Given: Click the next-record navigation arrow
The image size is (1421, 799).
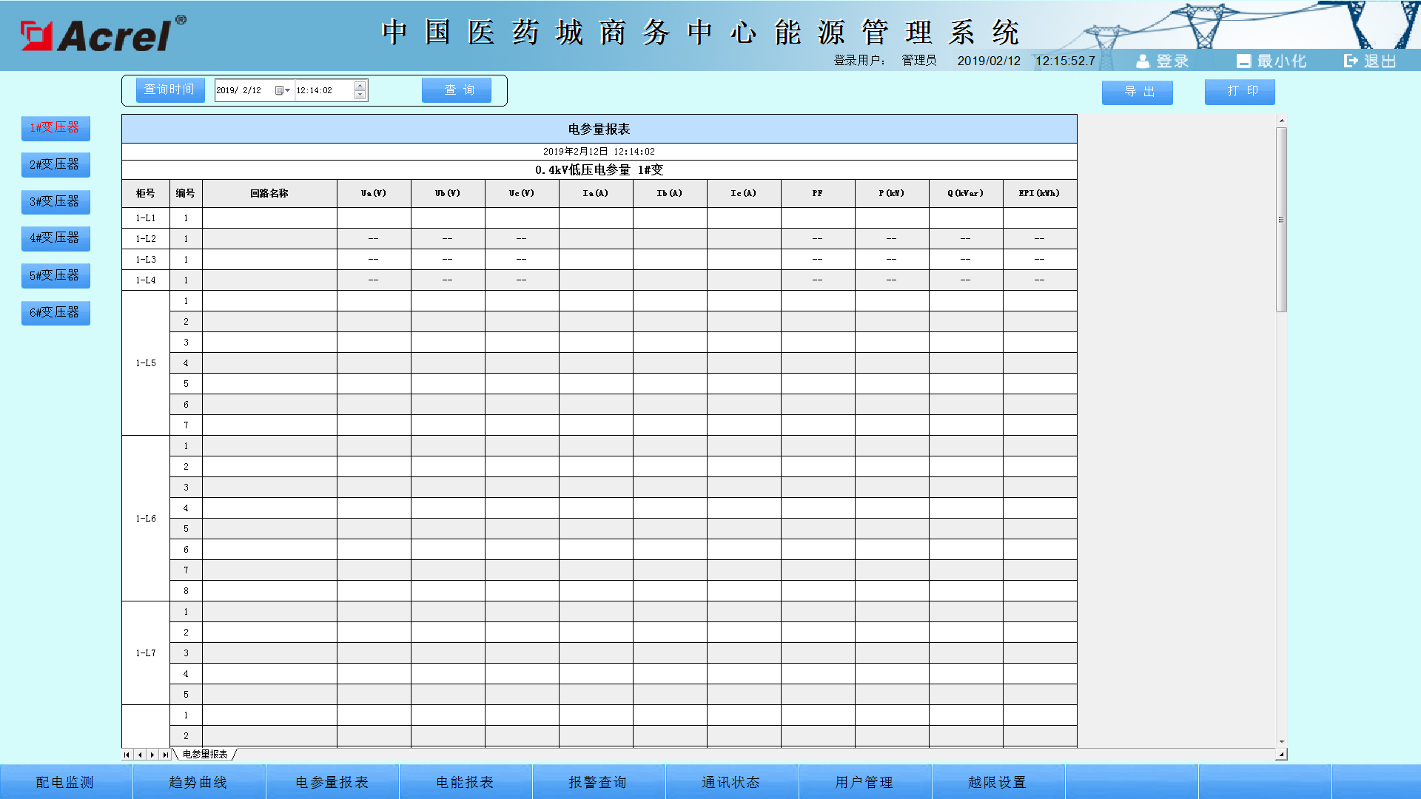Looking at the screenshot, I should [x=151, y=755].
